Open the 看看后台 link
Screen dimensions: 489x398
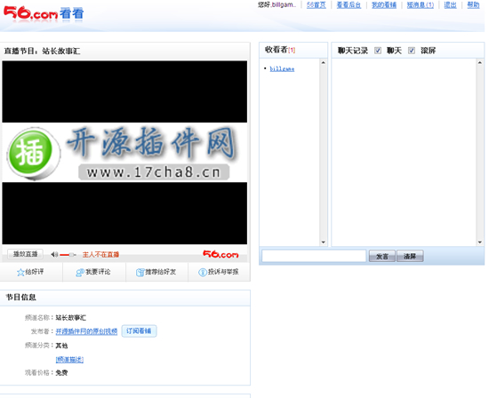[x=349, y=5]
